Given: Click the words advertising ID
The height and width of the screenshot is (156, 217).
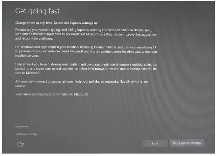Looking at the screenshot, I should coord(146,47).
